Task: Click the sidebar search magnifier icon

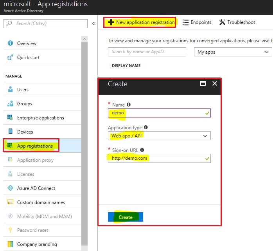Action: 9,23
